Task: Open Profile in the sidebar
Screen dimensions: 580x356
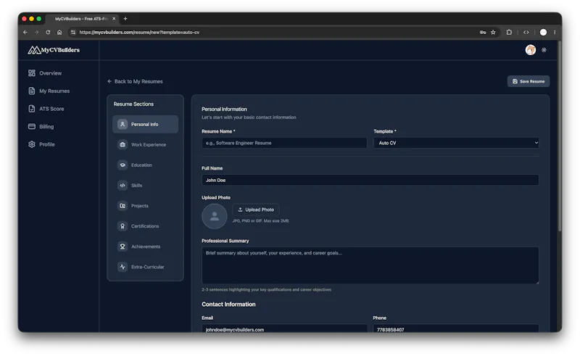Action: (41, 144)
